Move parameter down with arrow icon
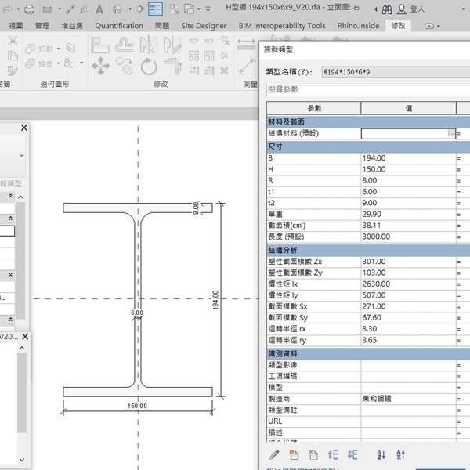Screen dimensions: 470x470 coord(352,454)
